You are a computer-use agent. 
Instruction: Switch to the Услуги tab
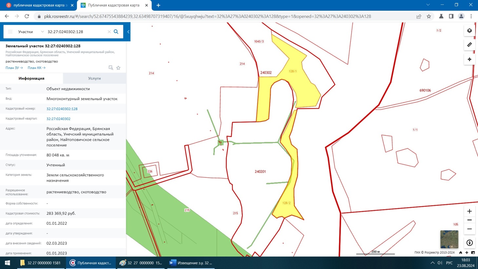point(94,78)
